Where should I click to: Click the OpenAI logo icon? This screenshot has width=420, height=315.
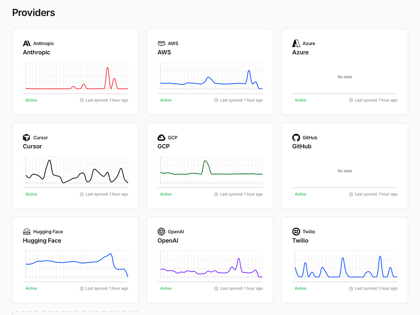pyautogui.click(x=161, y=231)
